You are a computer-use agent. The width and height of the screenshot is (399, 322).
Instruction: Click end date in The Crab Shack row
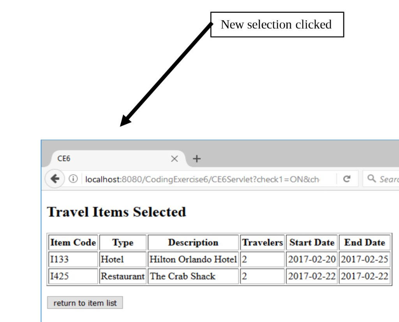point(365,276)
